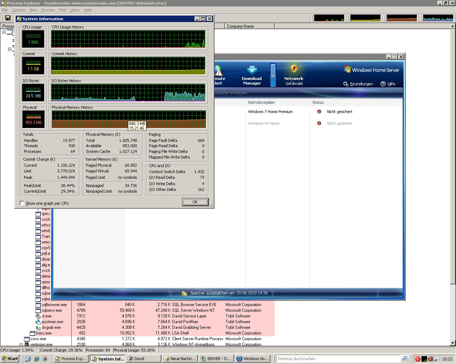Click the Start button
The width and height of the screenshot is (456, 364).
click(10, 359)
